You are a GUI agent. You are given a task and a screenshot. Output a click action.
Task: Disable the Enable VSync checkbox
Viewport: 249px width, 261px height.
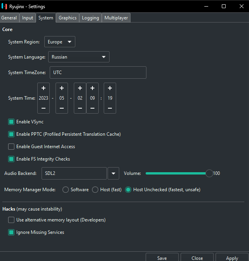[11, 122]
